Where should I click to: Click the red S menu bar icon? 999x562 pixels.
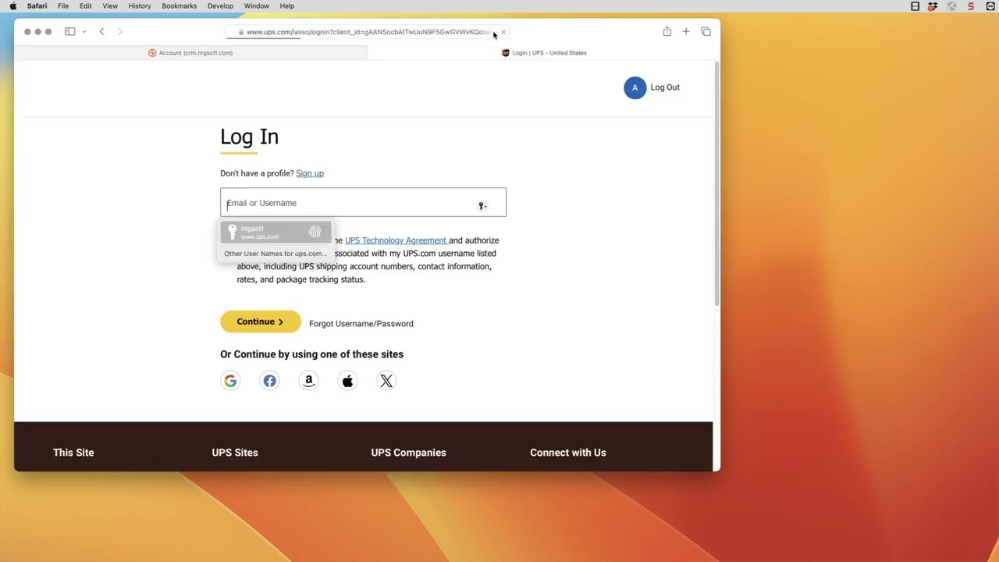click(971, 6)
